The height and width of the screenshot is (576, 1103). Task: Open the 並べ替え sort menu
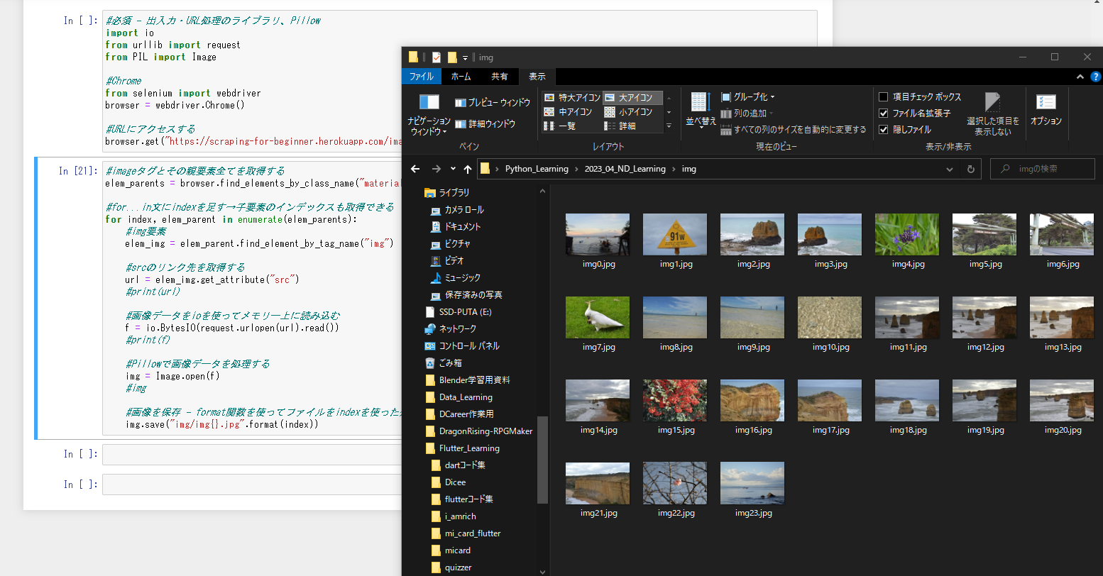[700, 111]
